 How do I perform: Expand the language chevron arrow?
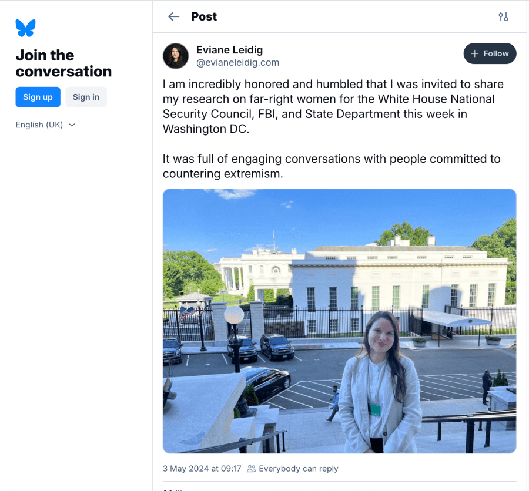pos(72,125)
